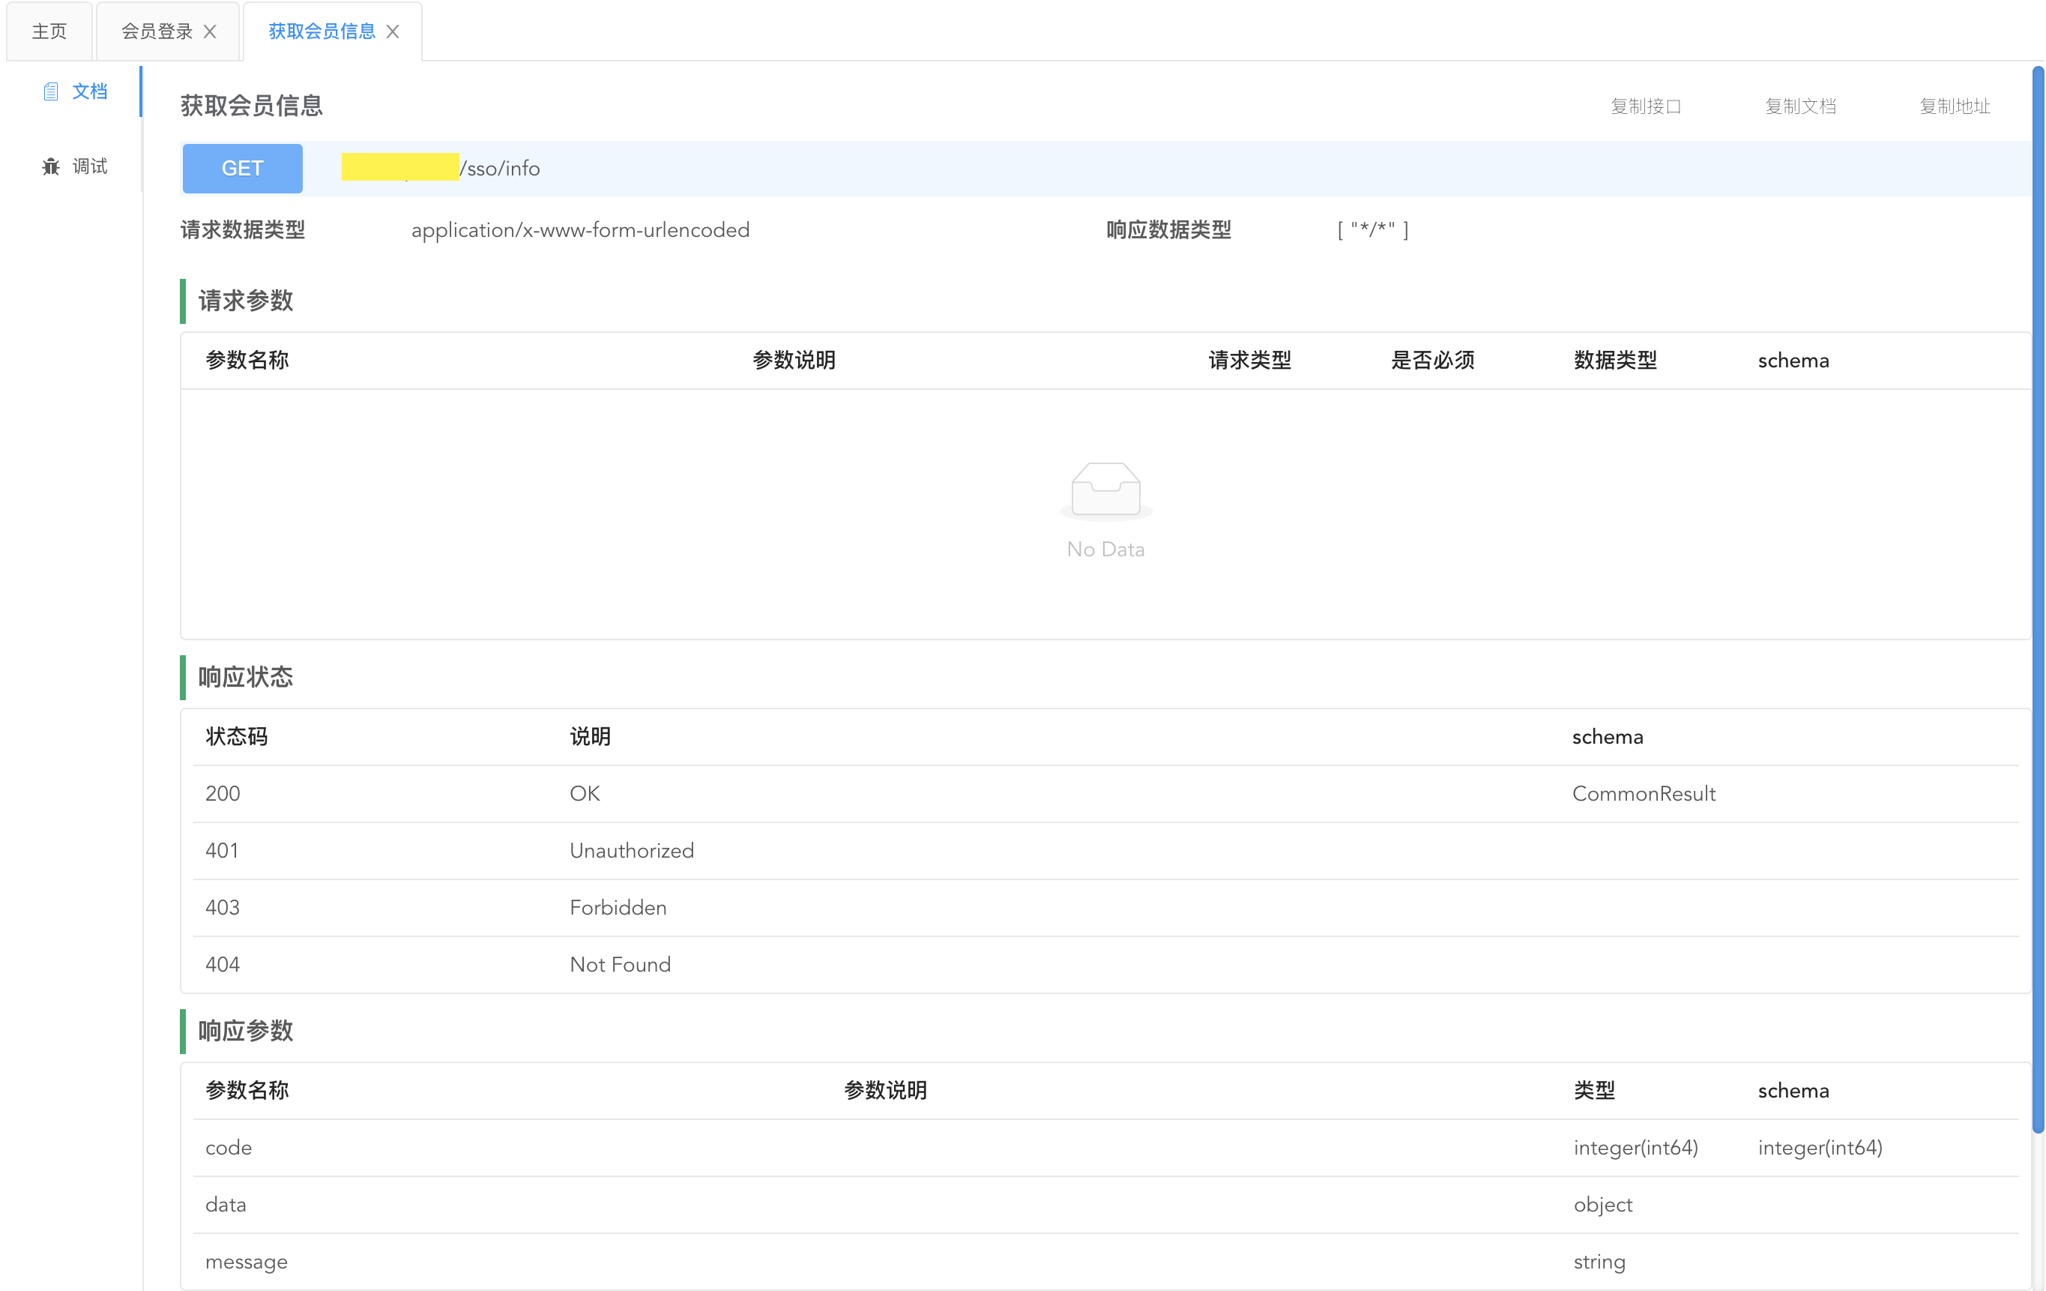This screenshot has width=2046, height=1291.
Task: Close the 获取会员信息 tab
Action: (x=393, y=31)
